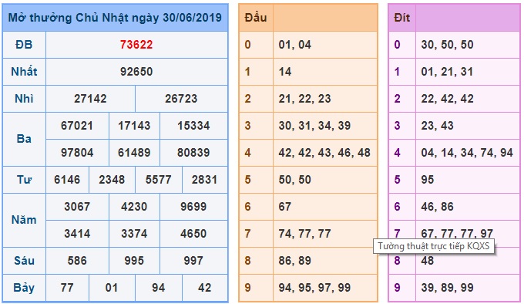Viewport: 524px width, 304px height.
Task: Click third prize number 67021
Action: 77,126
